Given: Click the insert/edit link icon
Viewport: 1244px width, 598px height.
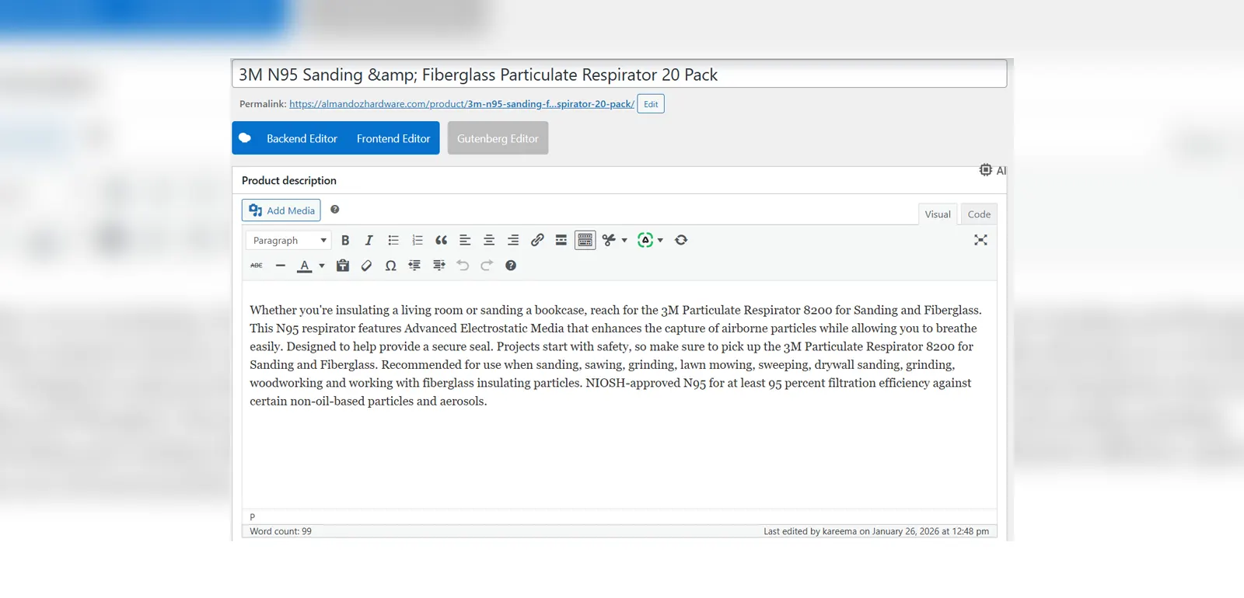Looking at the screenshot, I should point(537,241).
